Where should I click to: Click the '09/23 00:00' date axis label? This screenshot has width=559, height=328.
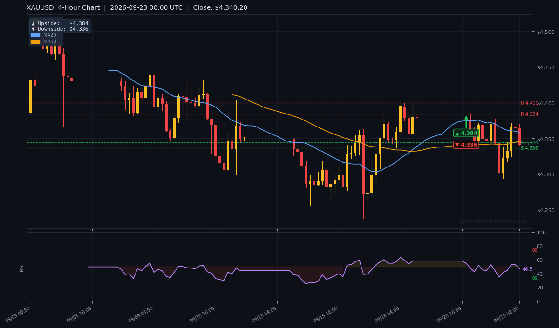click(x=507, y=315)
